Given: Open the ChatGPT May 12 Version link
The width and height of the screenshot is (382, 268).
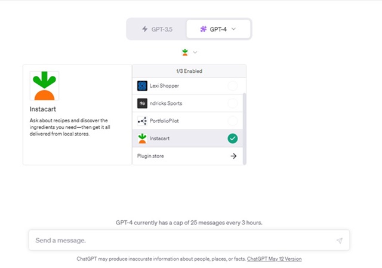Looking at the screenshot, I should (275, 258).
